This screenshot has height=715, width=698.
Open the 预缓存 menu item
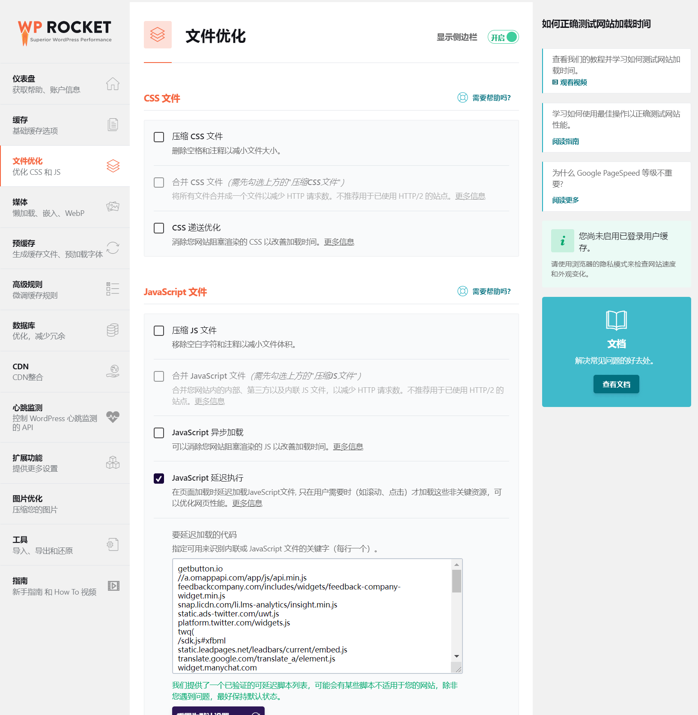coord(65,248)
